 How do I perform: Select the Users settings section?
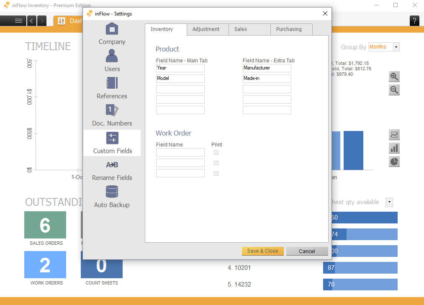tap(112, 61)
